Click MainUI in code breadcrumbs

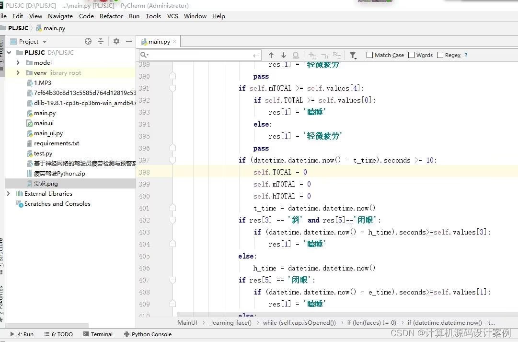tap(187, 322)
